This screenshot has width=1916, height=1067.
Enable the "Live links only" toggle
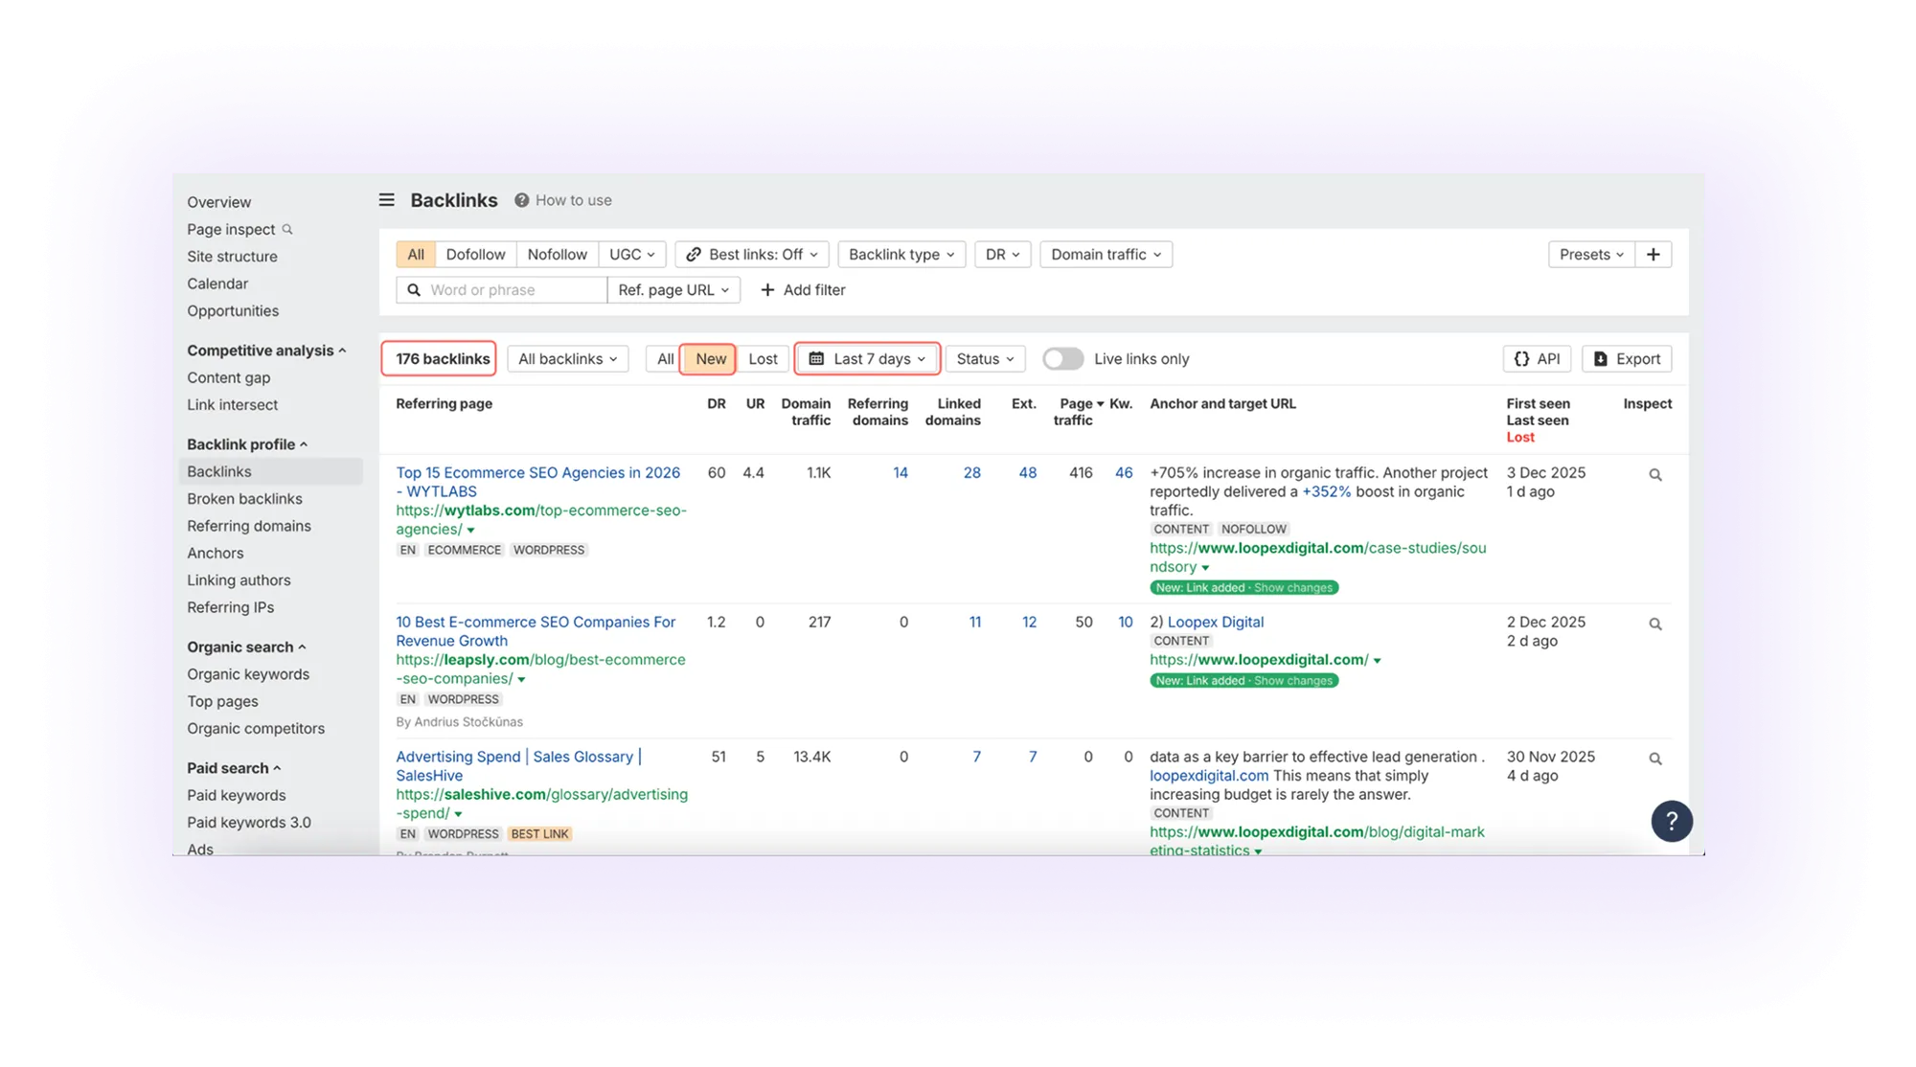(1062, 358)
